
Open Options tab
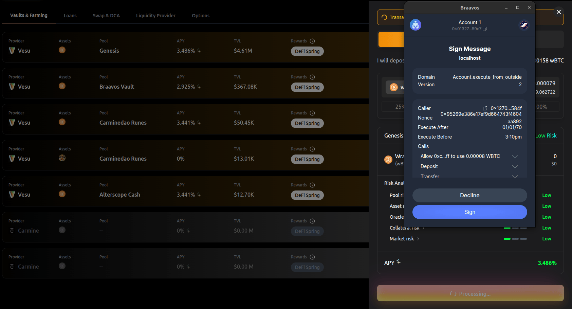(201, 16)
